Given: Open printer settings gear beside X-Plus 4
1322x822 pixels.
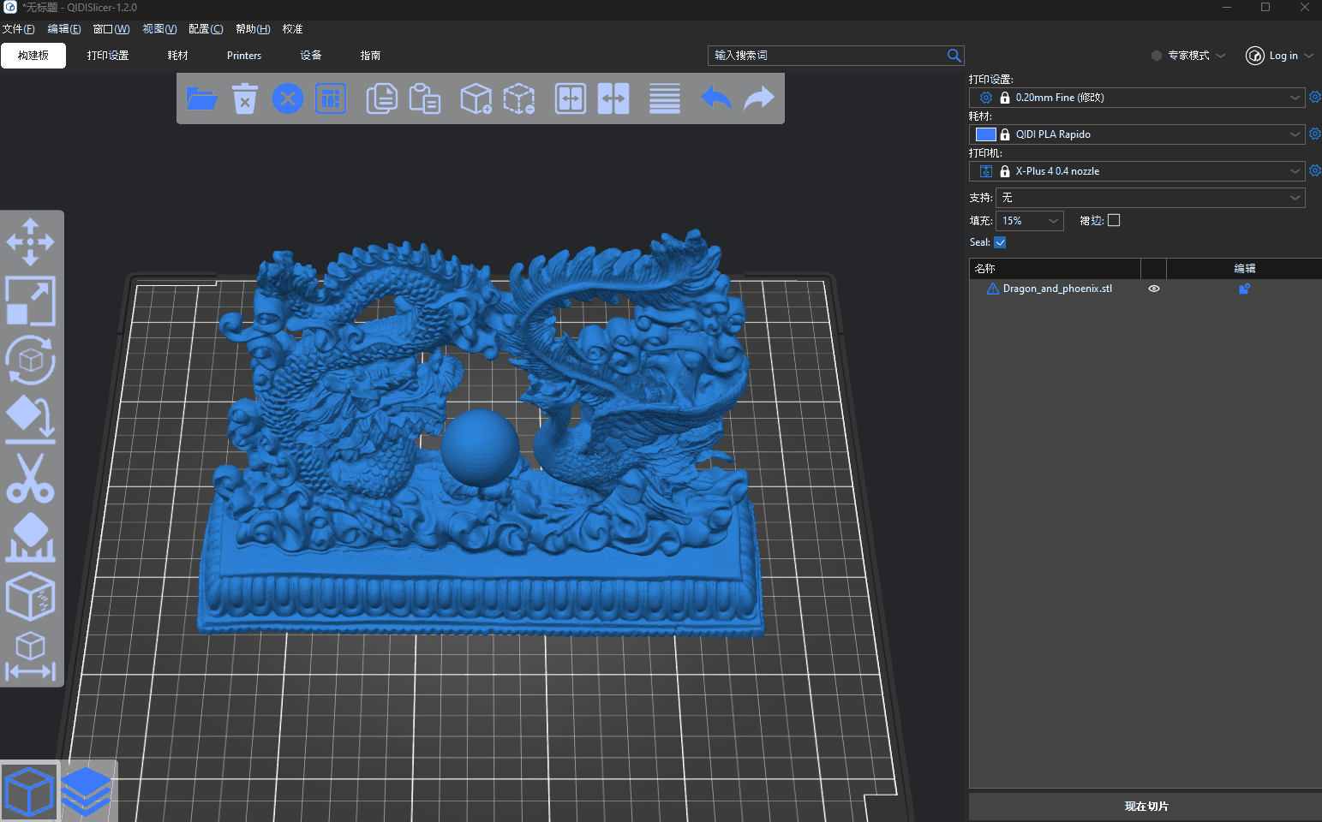Looking at the screenshot, I should (x=1315, y=171).
